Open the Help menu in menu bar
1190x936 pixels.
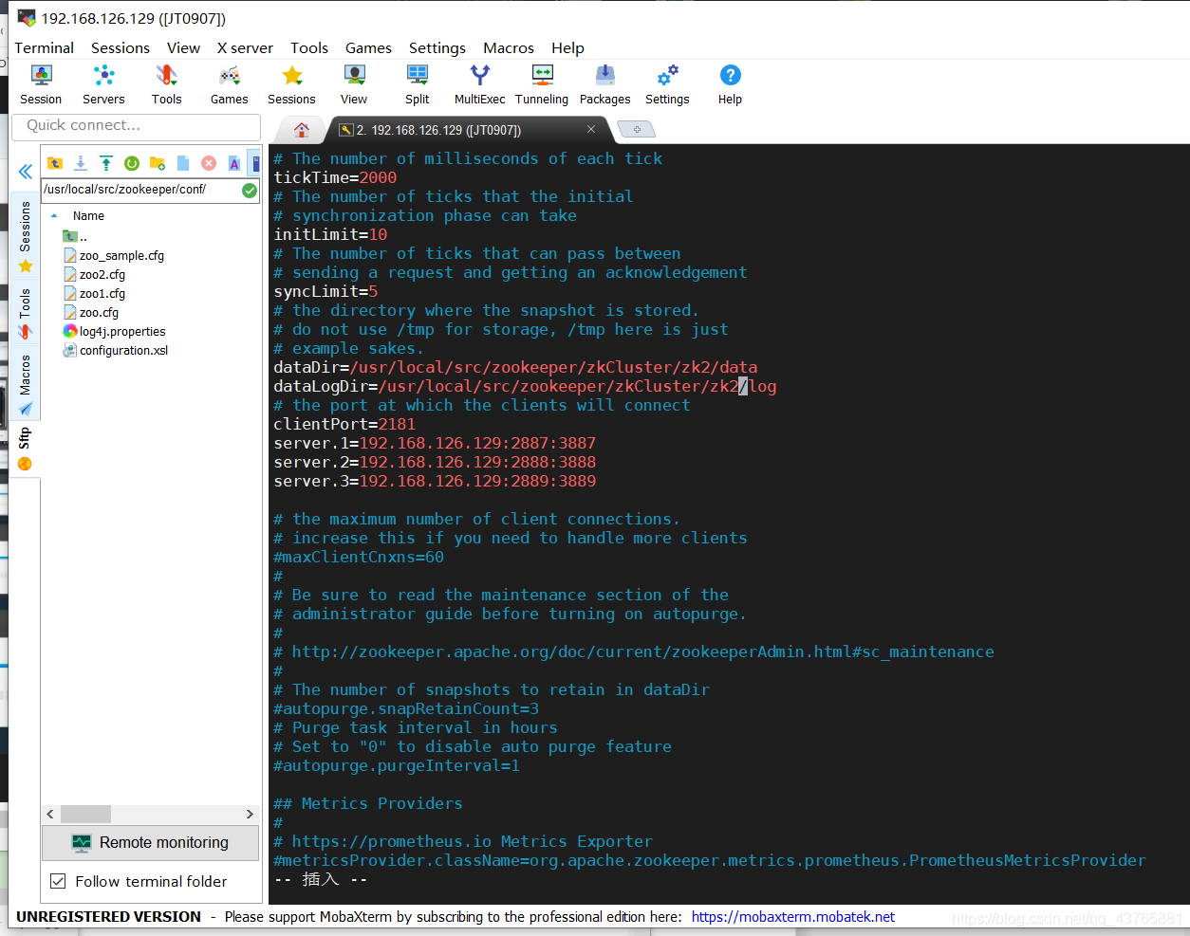click(x=567, y=47)
